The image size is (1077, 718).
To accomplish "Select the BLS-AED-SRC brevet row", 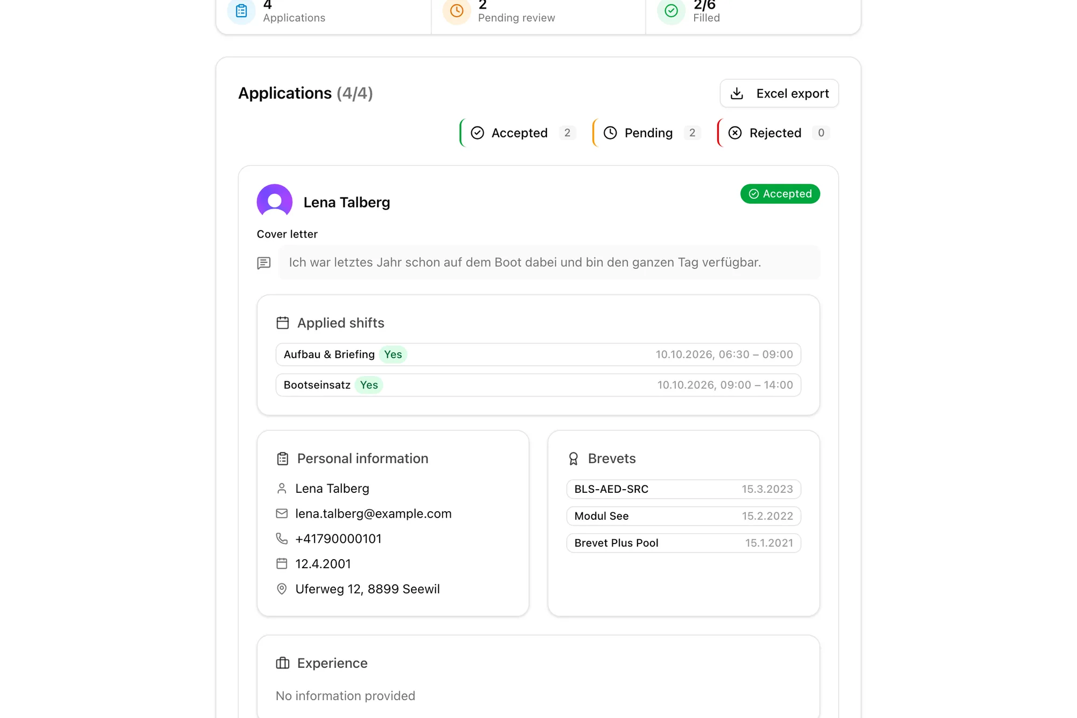I will point(684,489).
